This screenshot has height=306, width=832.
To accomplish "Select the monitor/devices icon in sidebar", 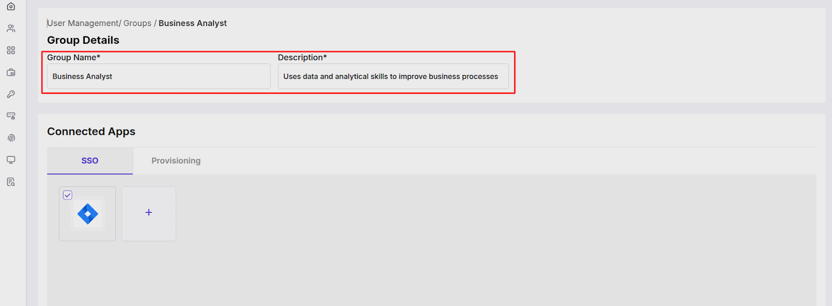I will tap(10, 160).
